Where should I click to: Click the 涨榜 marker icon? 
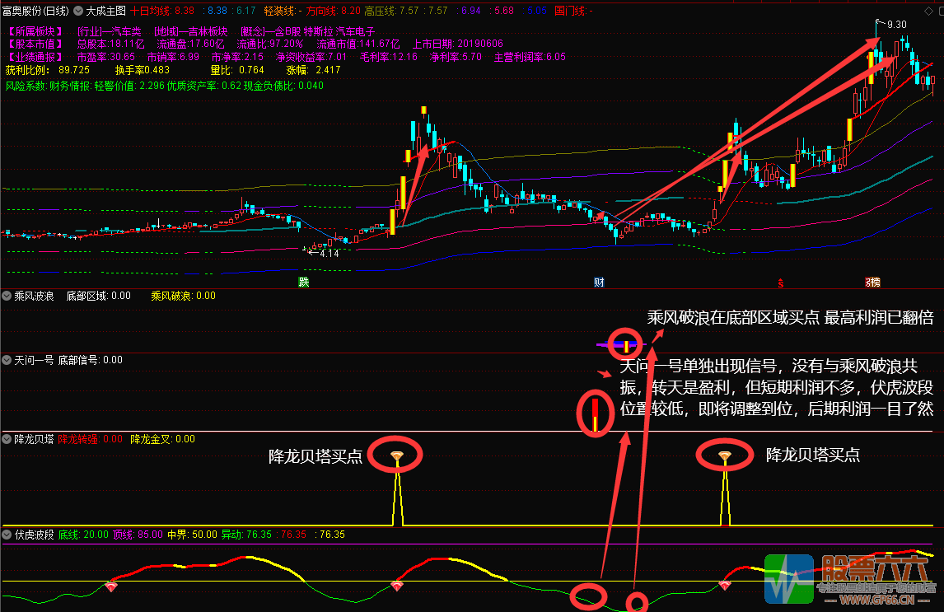[x=872, y=283]
